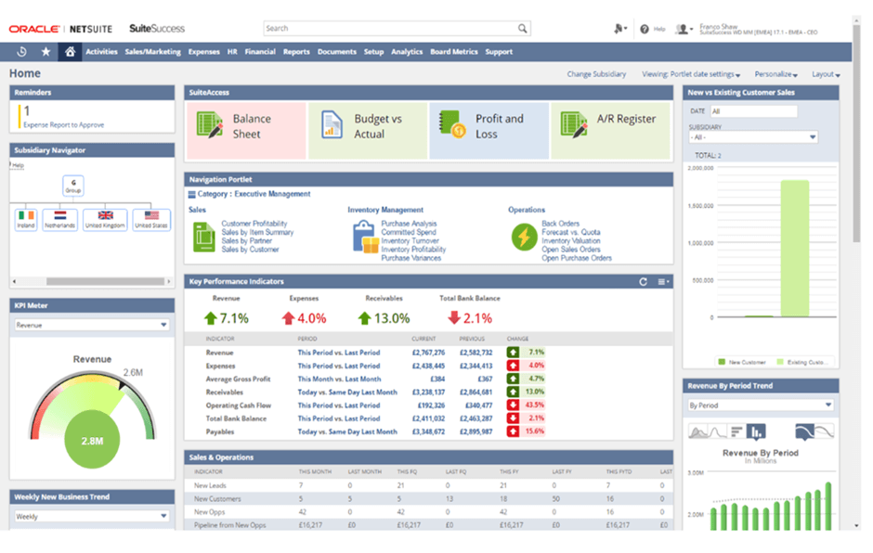Switch trend chart to column view
The image size is (873, 553).
point(756,431)
